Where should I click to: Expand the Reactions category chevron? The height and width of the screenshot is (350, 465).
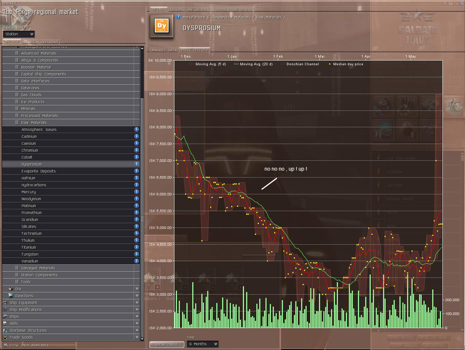click(x=137, y=296)
